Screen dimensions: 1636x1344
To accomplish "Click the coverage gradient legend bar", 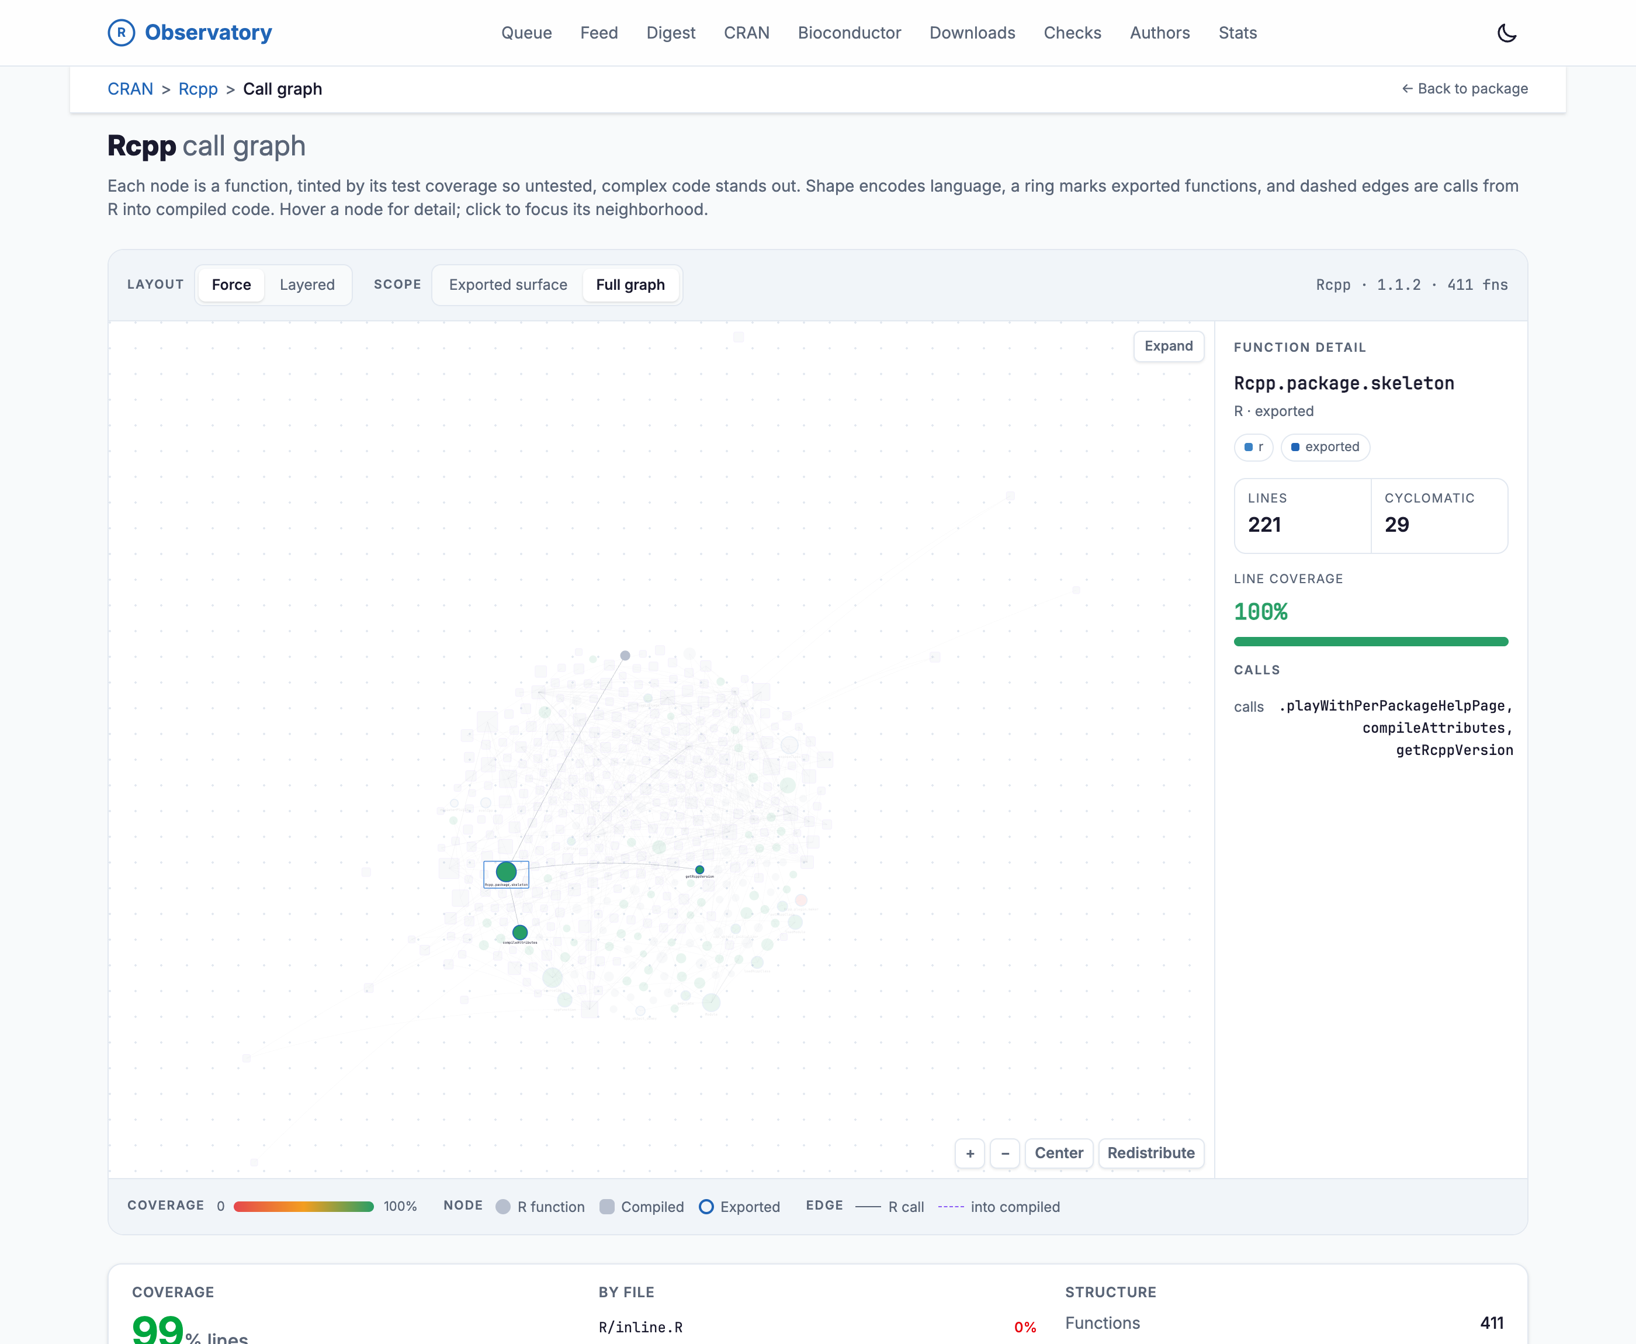I will tap(303, 1207).
